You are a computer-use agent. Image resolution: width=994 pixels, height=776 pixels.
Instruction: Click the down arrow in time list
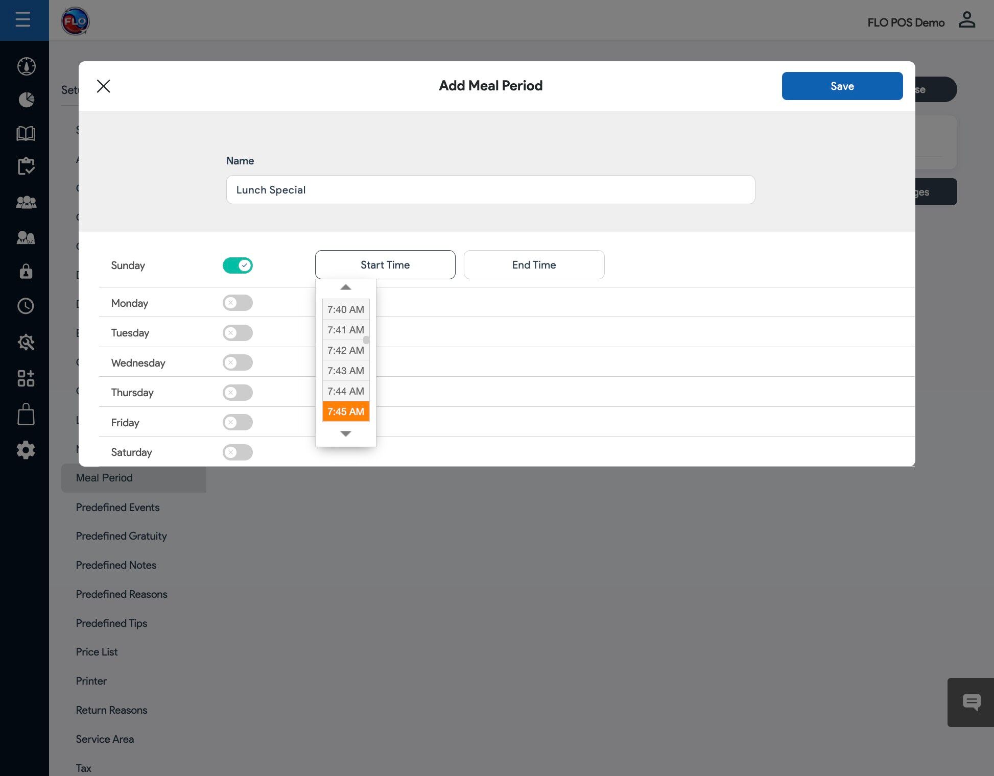[x=346, y=433]
